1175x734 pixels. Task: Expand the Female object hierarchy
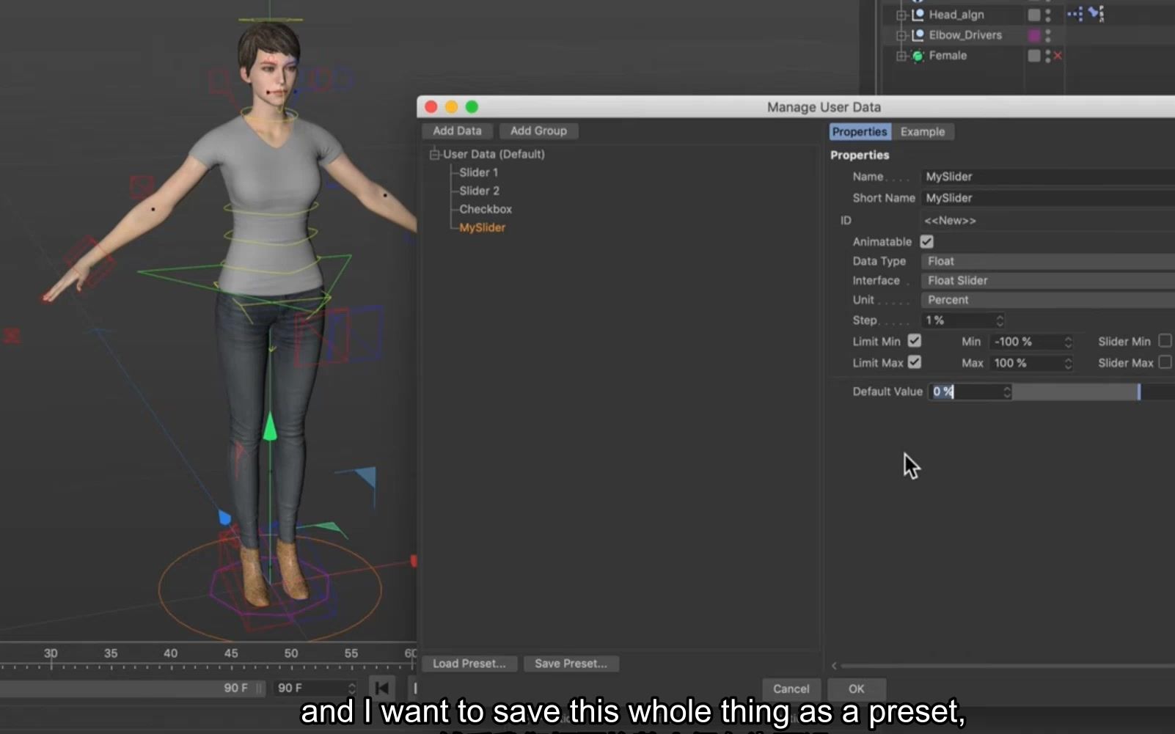[x=901, y=55]
